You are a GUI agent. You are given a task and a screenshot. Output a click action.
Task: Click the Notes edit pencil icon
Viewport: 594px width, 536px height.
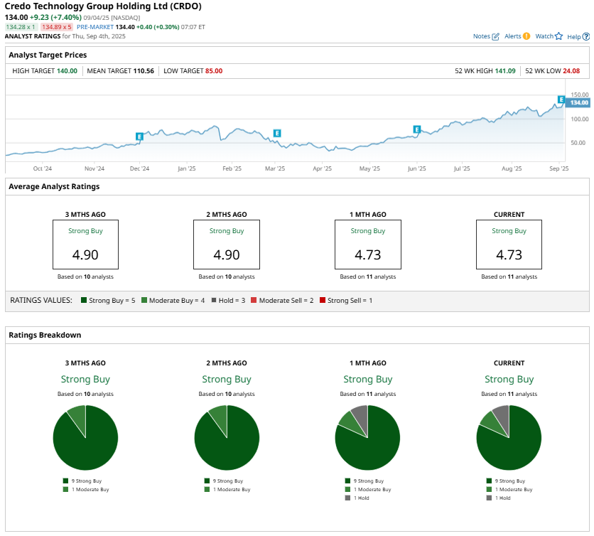495,36
